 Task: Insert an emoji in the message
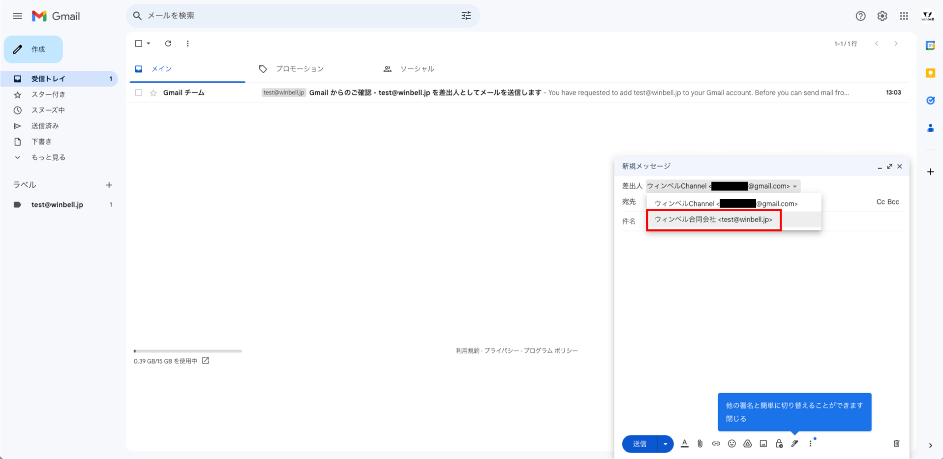[731, 443]
